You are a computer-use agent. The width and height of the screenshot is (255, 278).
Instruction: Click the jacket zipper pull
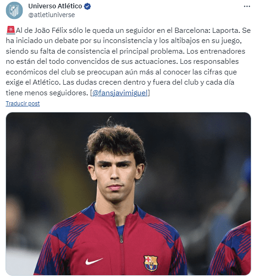coord(121,239)
